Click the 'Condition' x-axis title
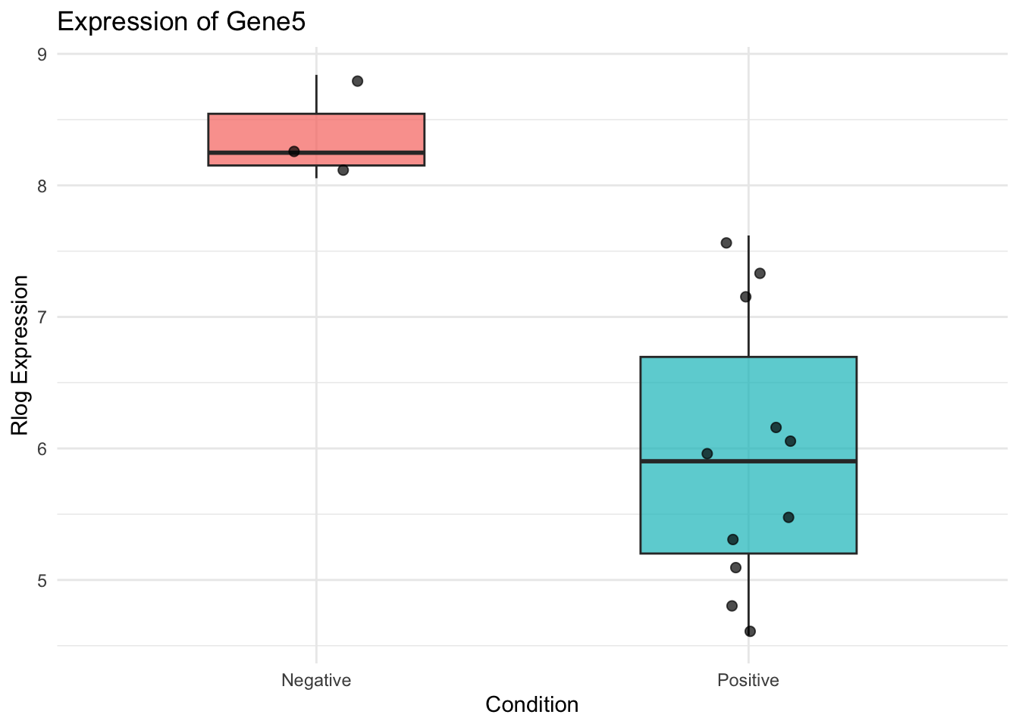This screenshot has height=727, width=1019. [x=531, y=705]
